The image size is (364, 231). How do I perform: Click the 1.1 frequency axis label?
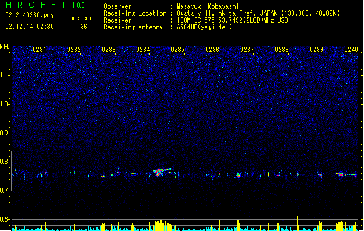pos(5,75)
